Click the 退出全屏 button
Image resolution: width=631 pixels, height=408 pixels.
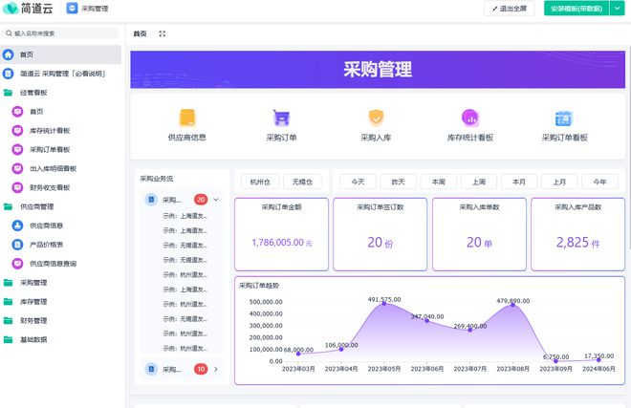tap(510, 9)
